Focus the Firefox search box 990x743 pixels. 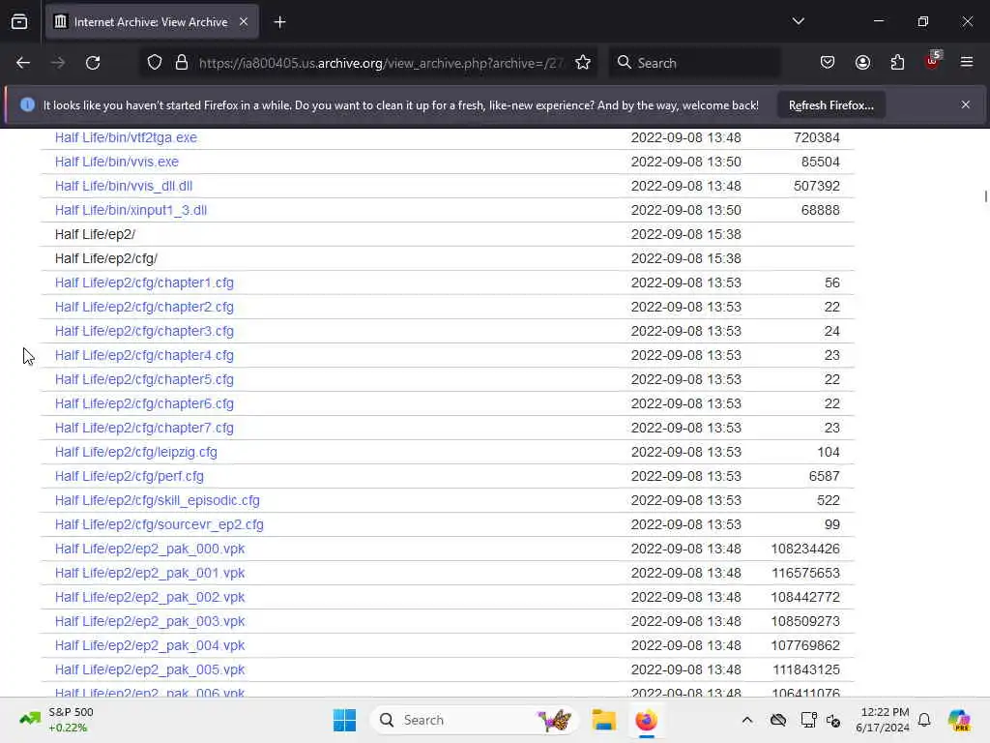tap(694, 63)
